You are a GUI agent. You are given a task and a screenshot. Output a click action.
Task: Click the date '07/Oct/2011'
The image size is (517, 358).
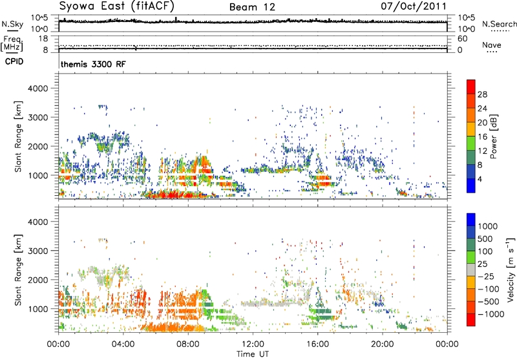pos(414,6)
